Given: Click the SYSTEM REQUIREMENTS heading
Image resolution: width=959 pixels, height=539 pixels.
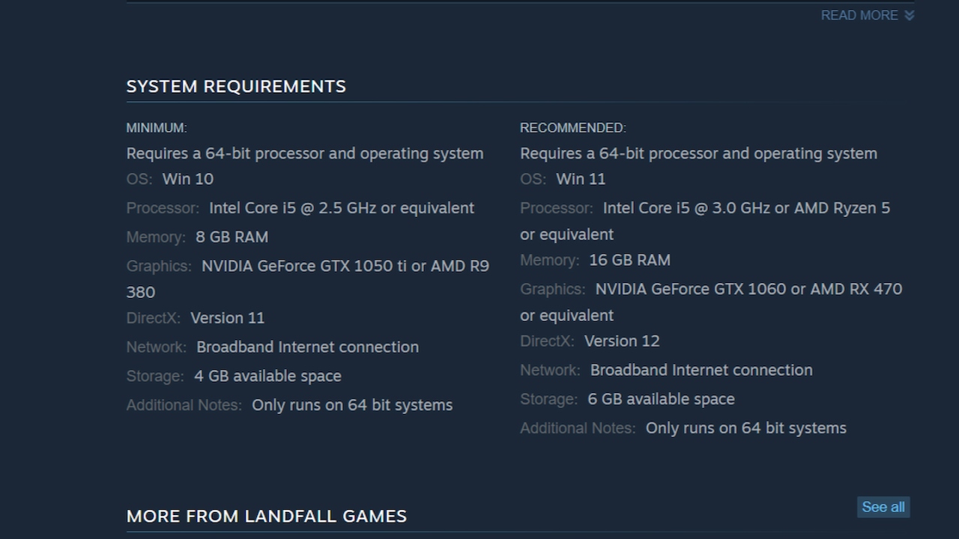Looking at the screenshot, I should tap(236, 86).
